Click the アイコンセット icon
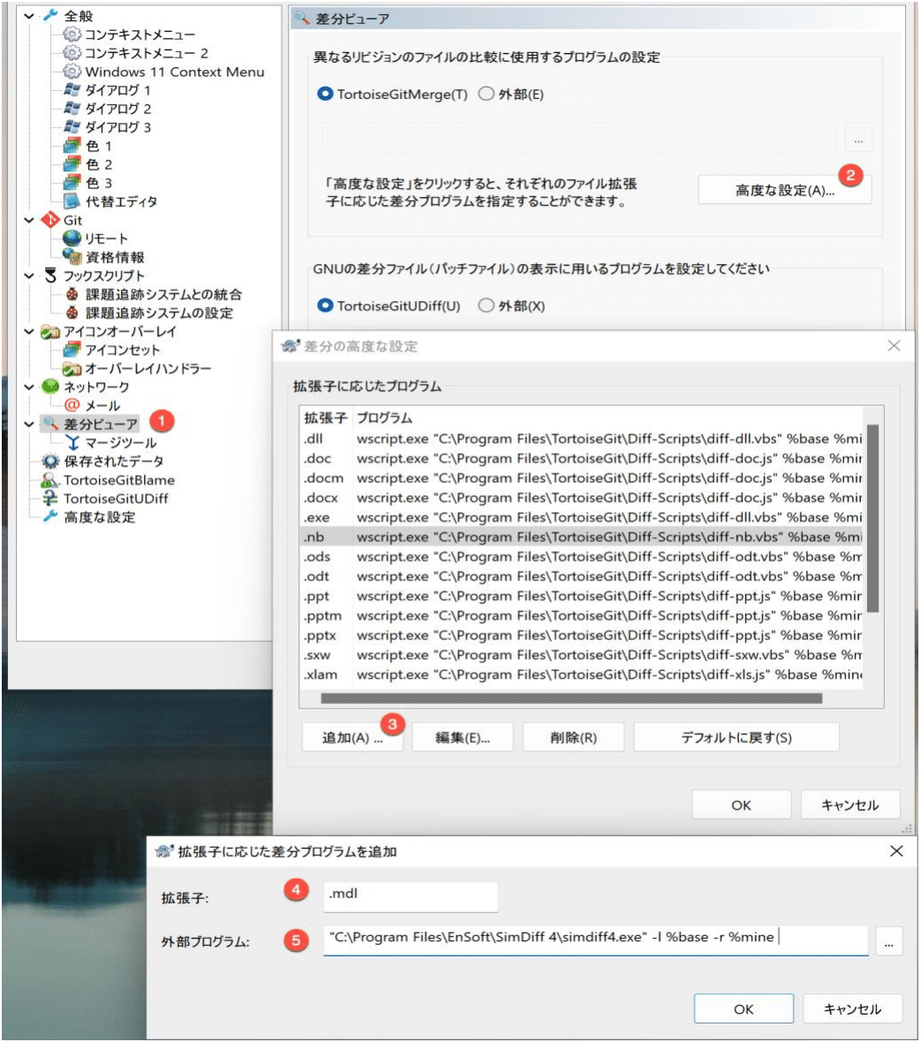The width and height of the screenshot is (921, 1042). click(72, 350)
